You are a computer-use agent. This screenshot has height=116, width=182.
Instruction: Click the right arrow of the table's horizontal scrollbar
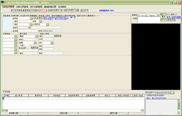click(x=142, y=110)
